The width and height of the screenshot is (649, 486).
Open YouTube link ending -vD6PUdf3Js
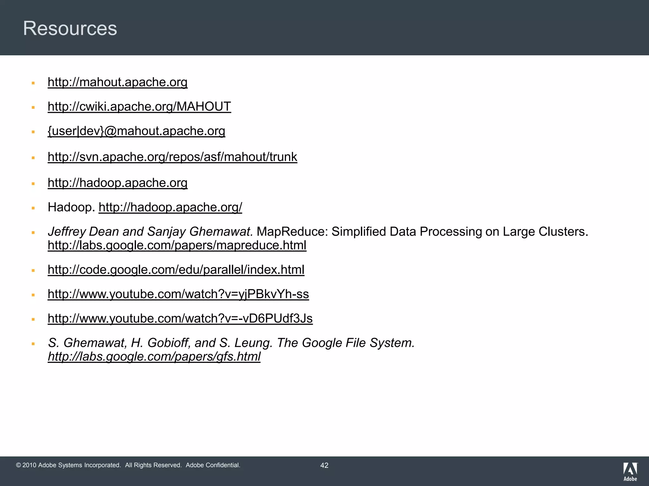coord(180,318)
